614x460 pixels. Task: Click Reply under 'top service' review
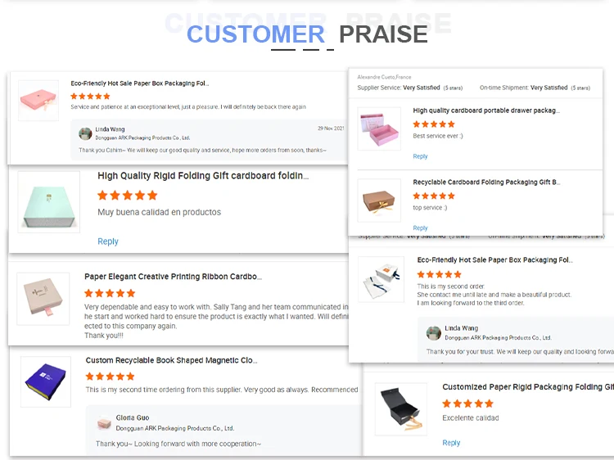click(420, 228)
